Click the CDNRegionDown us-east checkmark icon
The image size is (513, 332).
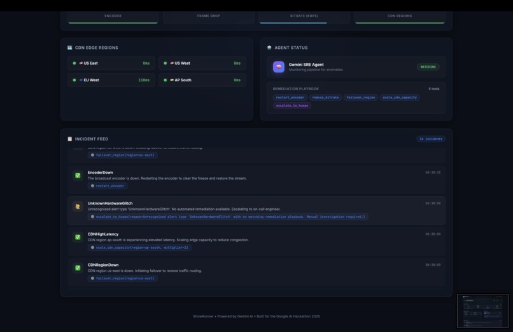coord(78,268)
